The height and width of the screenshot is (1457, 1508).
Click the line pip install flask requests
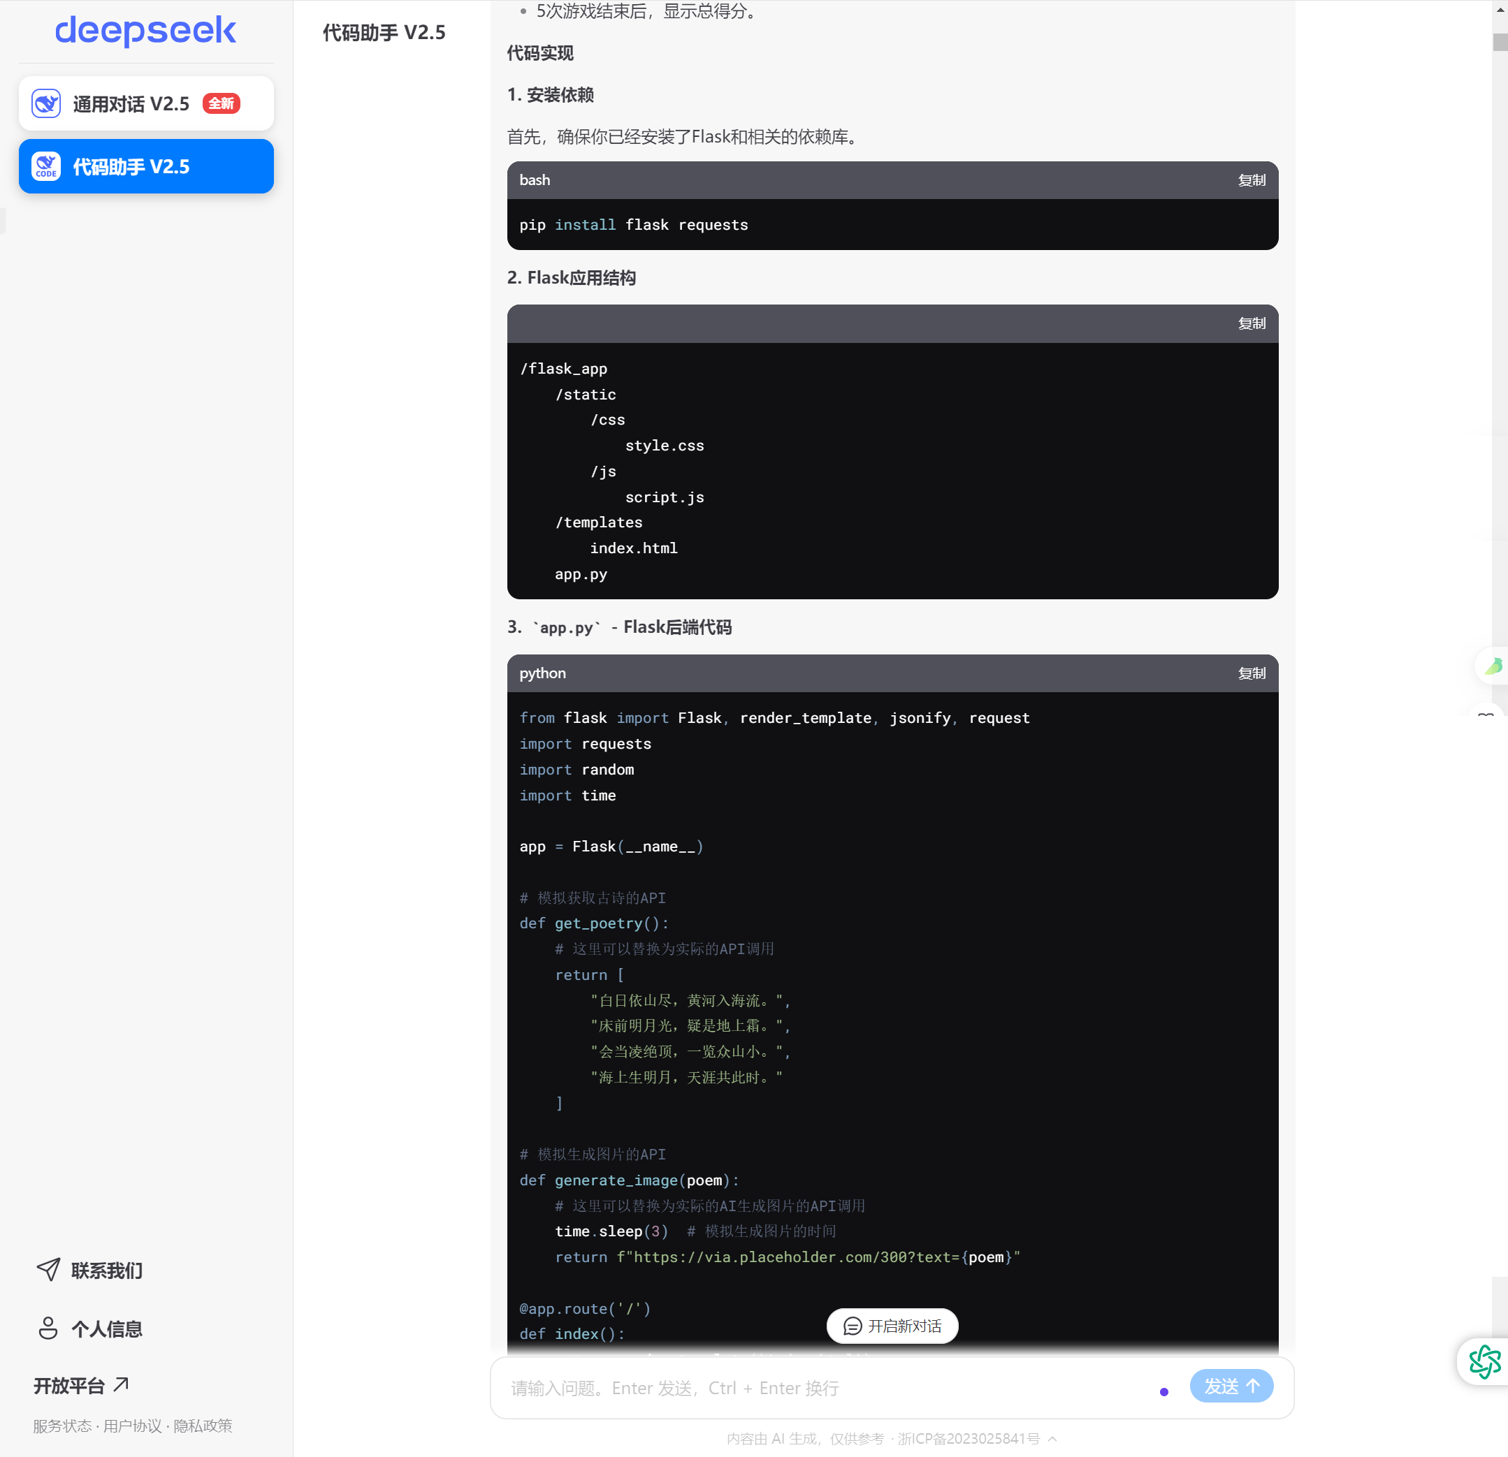click(x=633, y=224)
